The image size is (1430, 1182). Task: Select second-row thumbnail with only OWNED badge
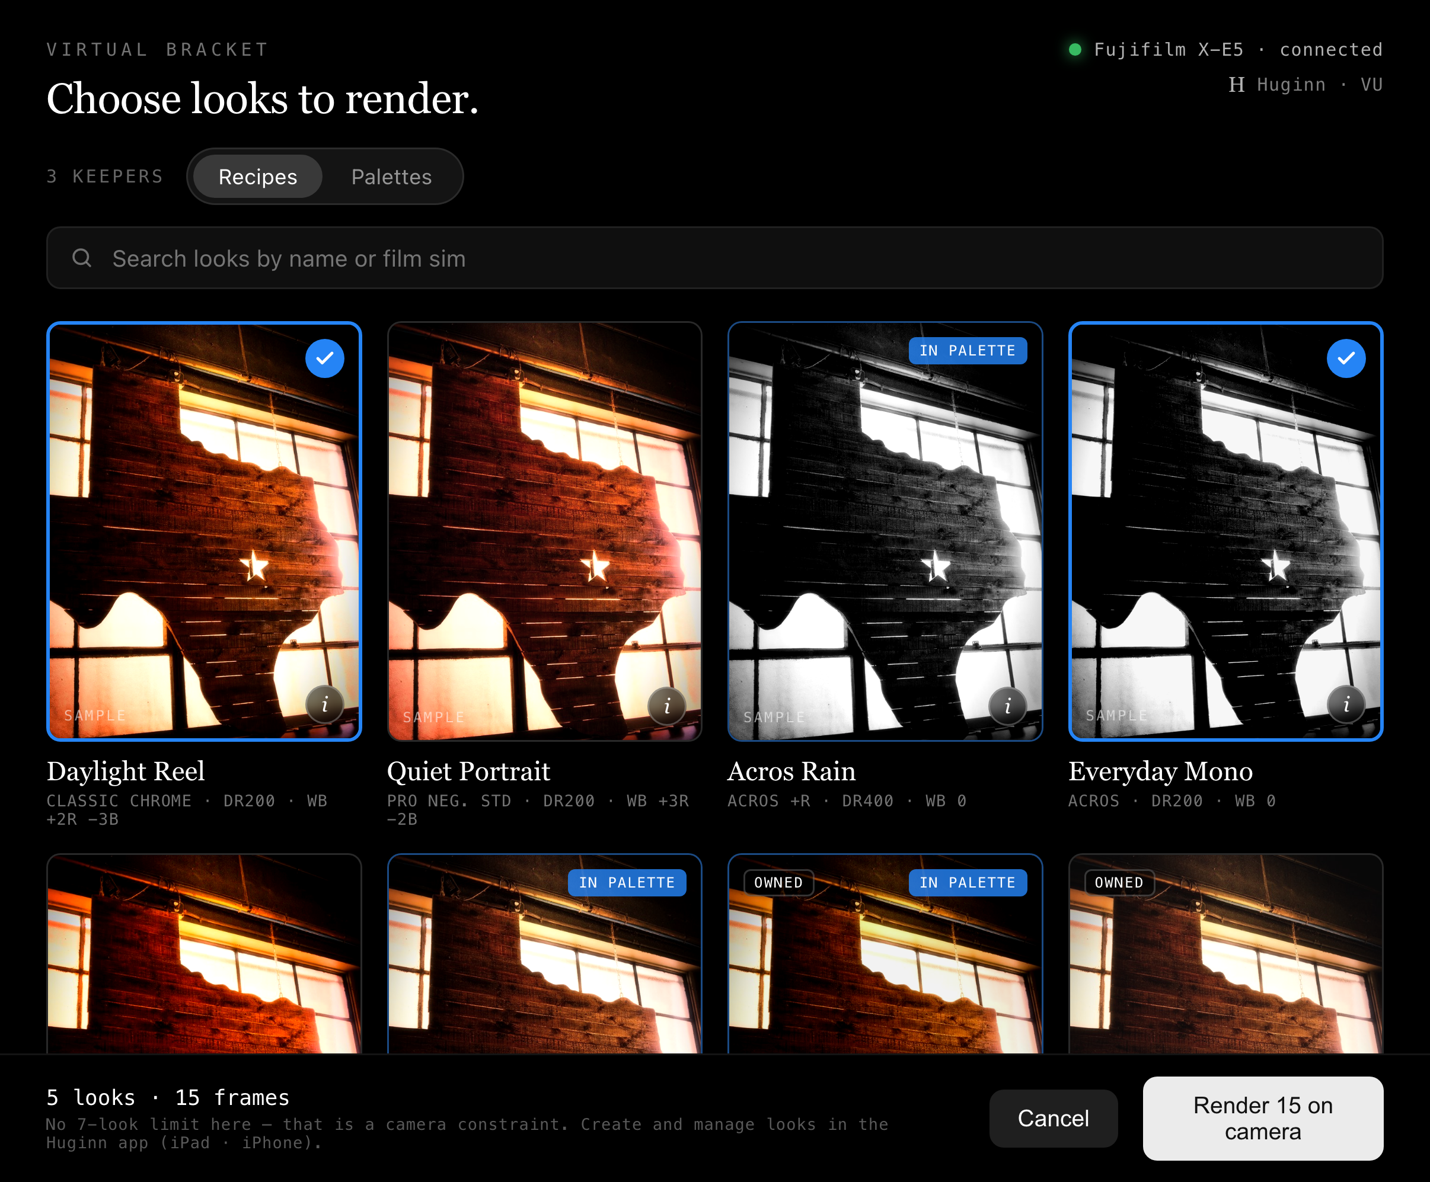coord(1225,954)
